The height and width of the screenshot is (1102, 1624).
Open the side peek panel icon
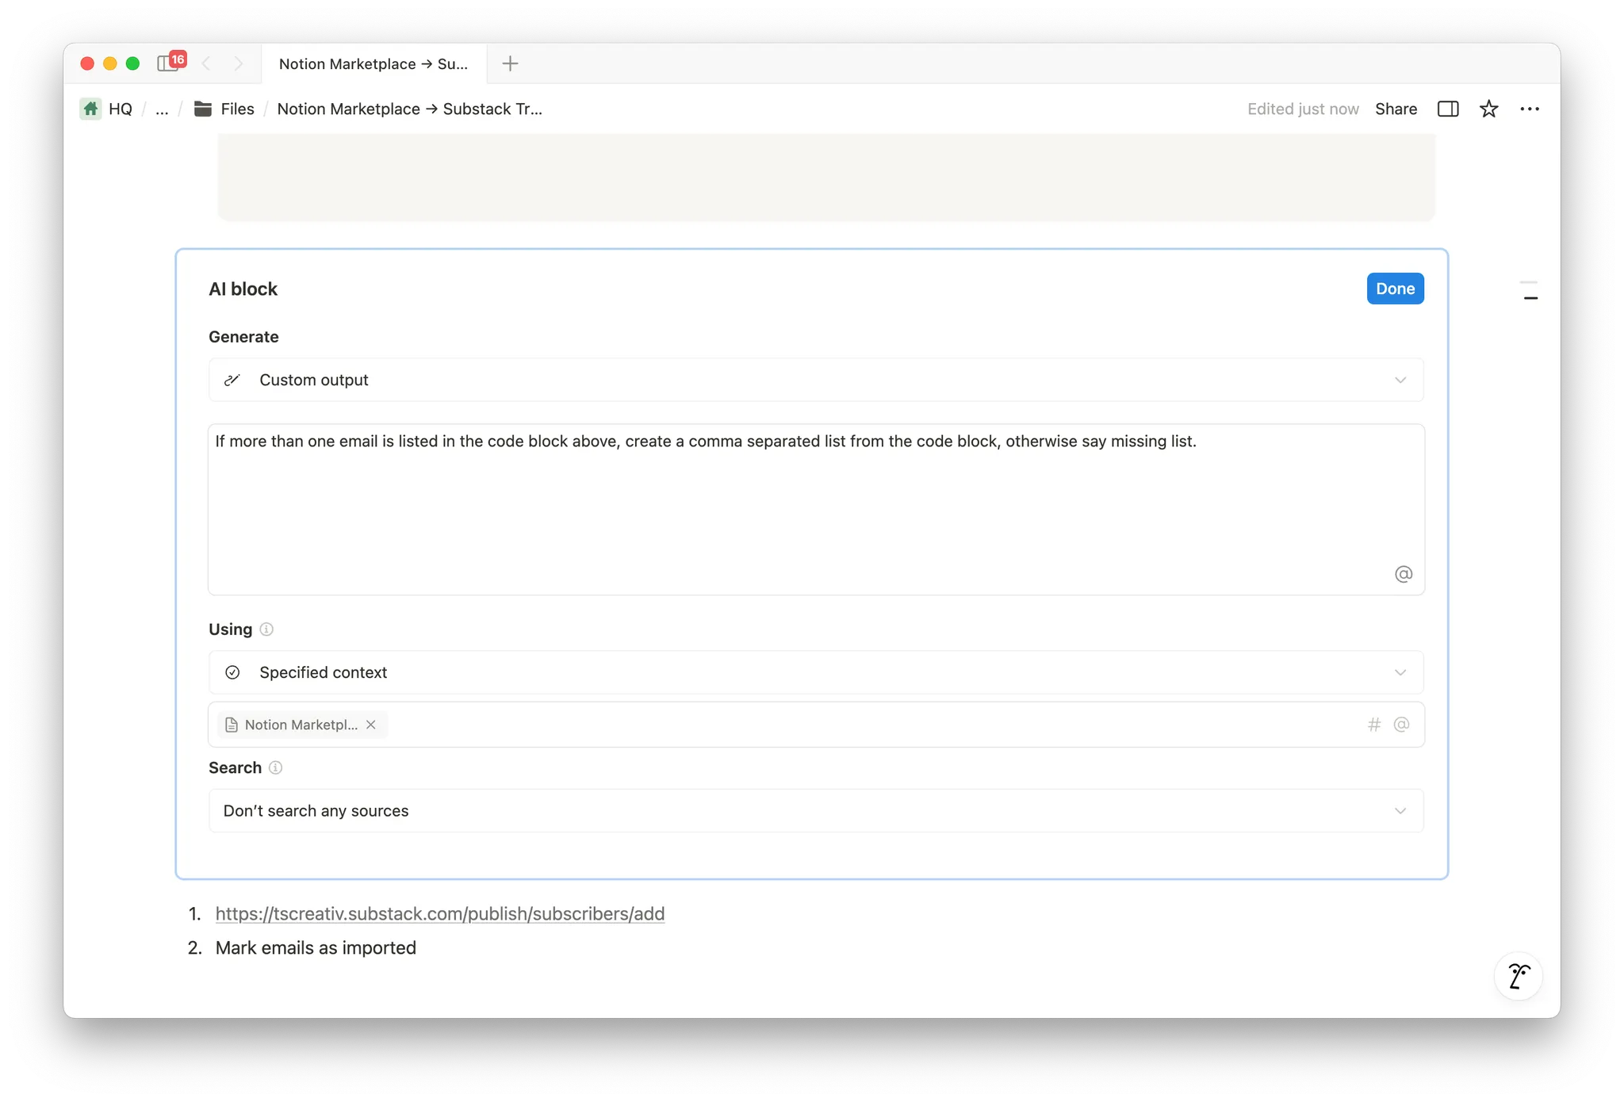pyautogui.click(x=1448, y=109)
